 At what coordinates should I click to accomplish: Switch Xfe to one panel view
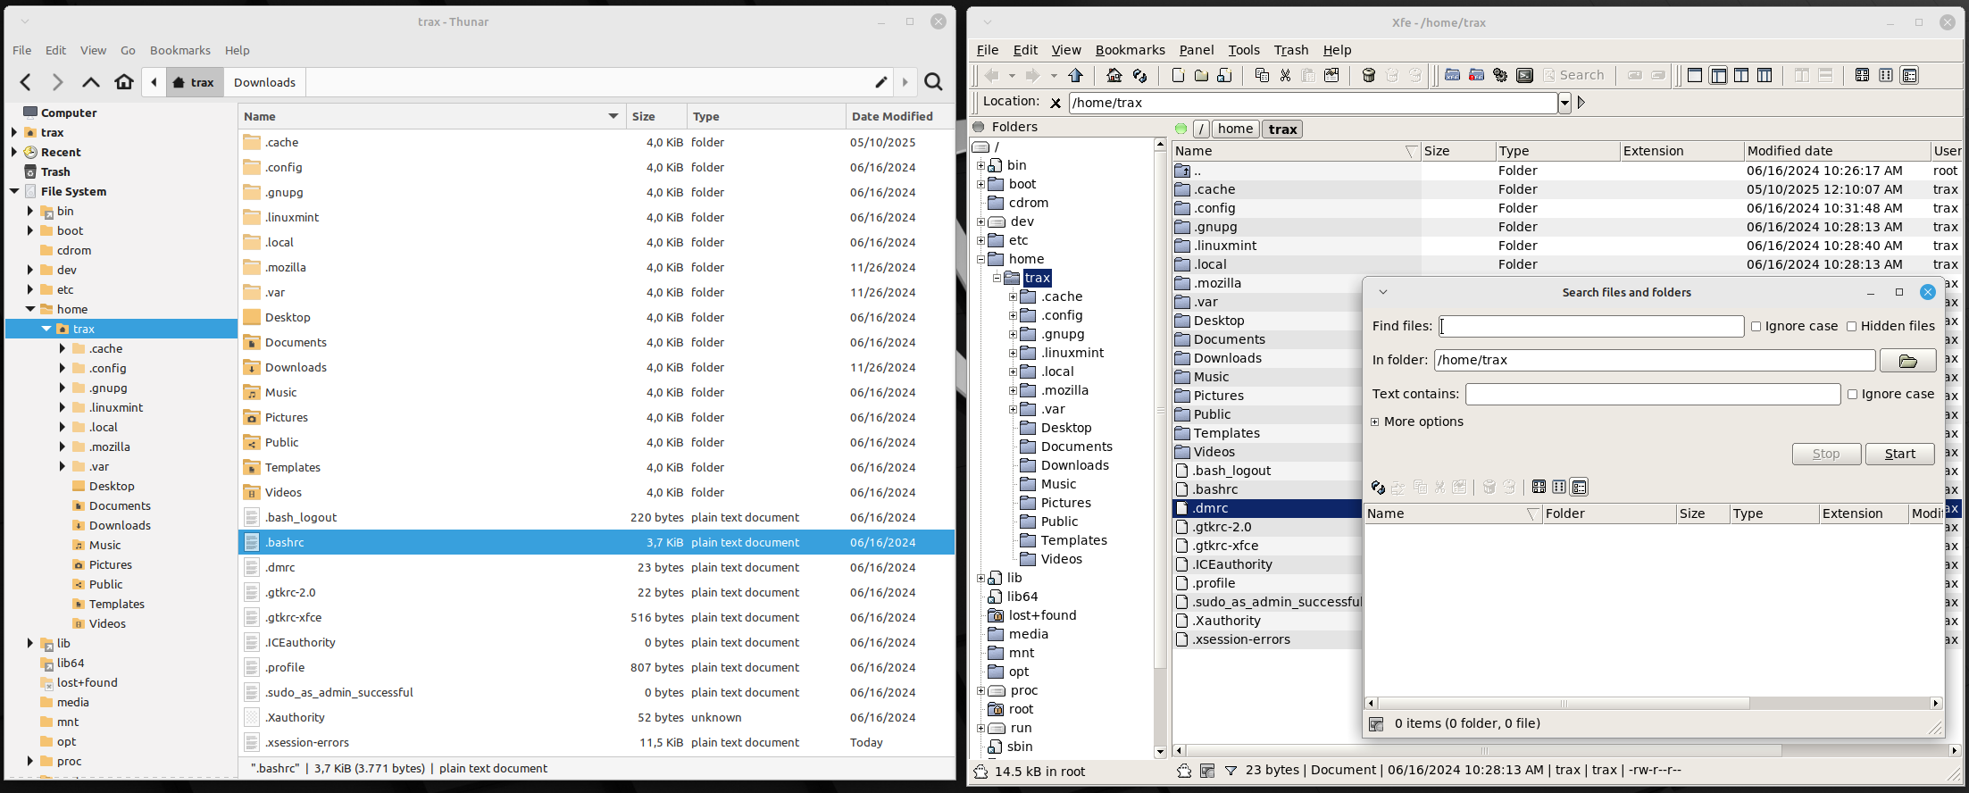tap(1695, 76)
